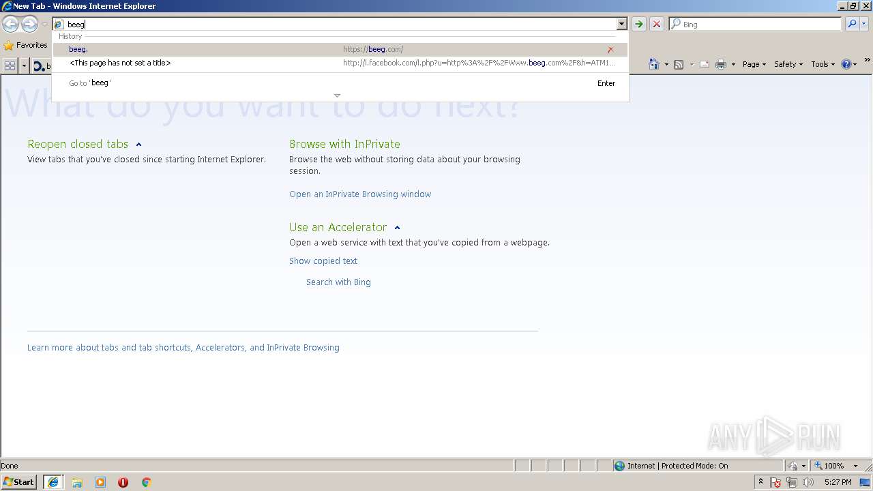Click the Print icon
The width and height of the screenshot is (873, 491).
721,64
